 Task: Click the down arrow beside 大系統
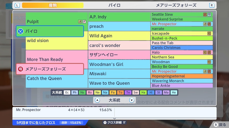click(132, 100)
